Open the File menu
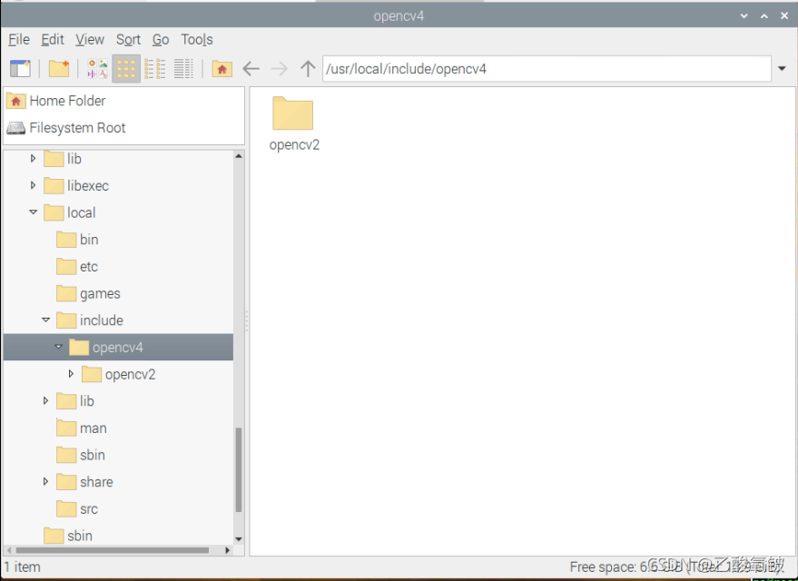This screenshot has width=798, height=581. pos(19,40)
